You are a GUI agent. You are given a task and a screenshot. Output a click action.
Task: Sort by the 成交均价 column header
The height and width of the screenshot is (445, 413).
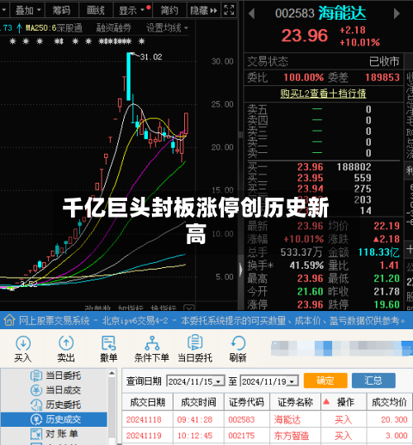pos(390,402)
